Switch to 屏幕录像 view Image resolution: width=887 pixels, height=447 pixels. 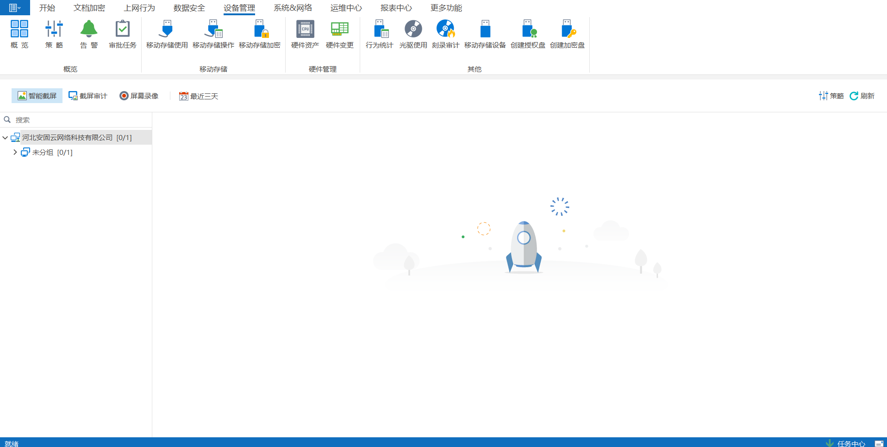click(139, 96)
